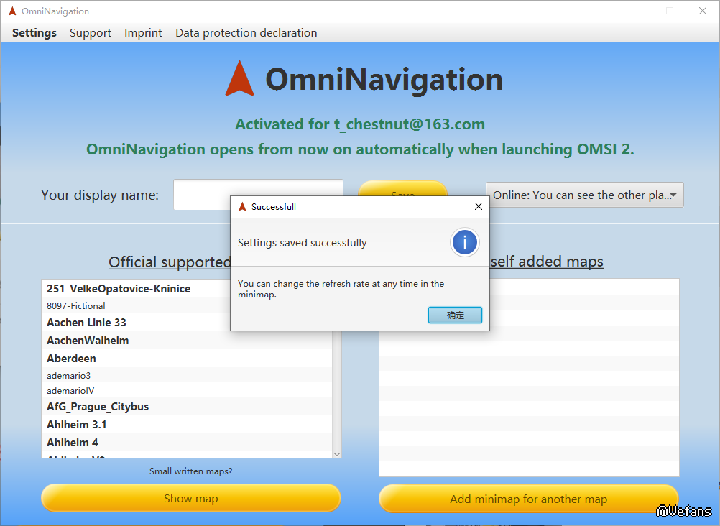
Task: Click the self added maps list area
Action: pyautogui.click(x=529, y=378)
